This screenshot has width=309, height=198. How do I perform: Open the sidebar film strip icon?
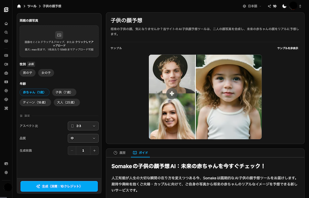6,82
